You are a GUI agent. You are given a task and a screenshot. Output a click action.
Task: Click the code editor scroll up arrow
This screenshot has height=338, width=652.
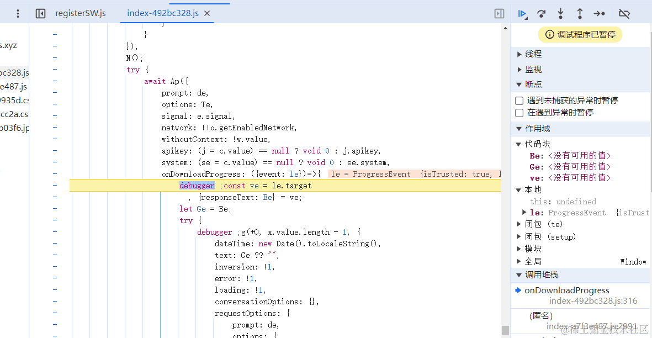point(505,28)
